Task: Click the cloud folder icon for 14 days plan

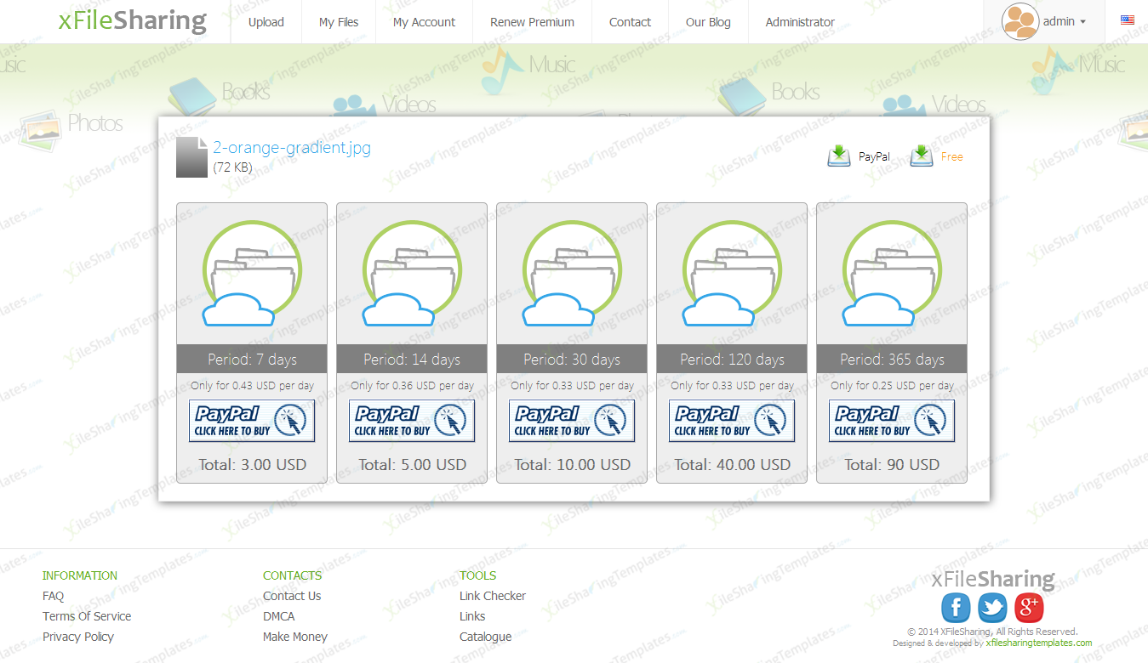Action: (412, 274)
